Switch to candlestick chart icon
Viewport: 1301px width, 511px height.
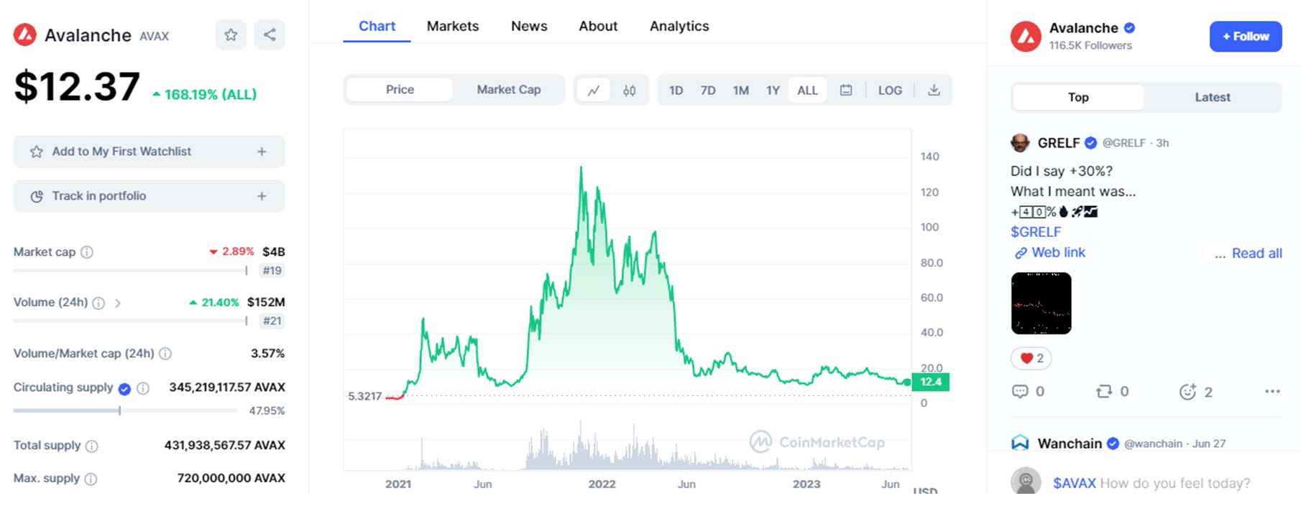pos(630,90)
